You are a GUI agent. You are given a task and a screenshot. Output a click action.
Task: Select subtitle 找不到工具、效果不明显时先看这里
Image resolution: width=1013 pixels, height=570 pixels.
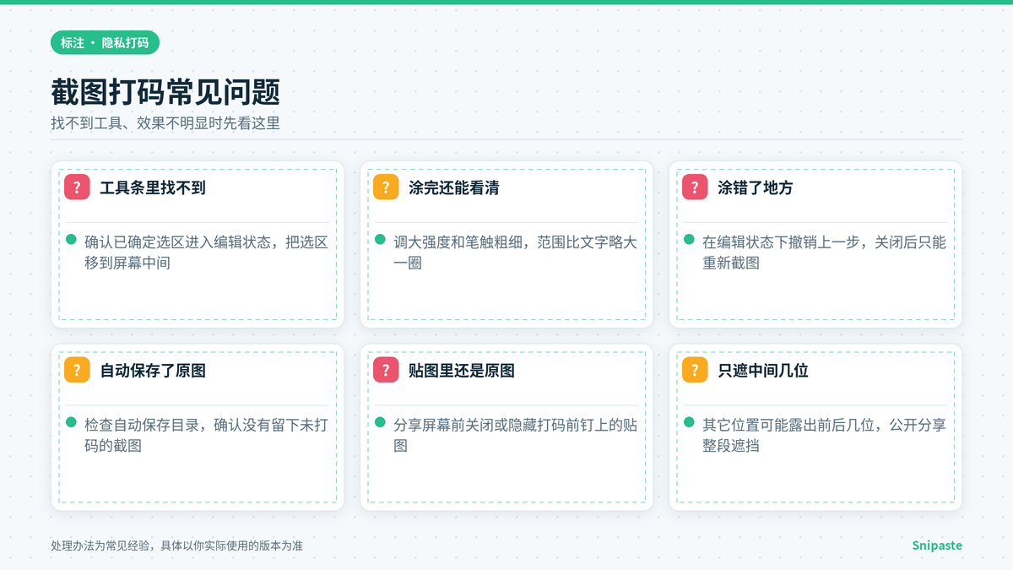pos(165,123)
